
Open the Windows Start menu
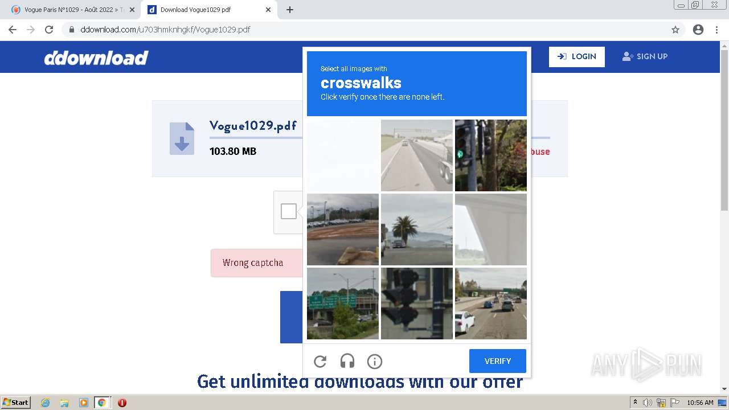click(x=15, y=402)
